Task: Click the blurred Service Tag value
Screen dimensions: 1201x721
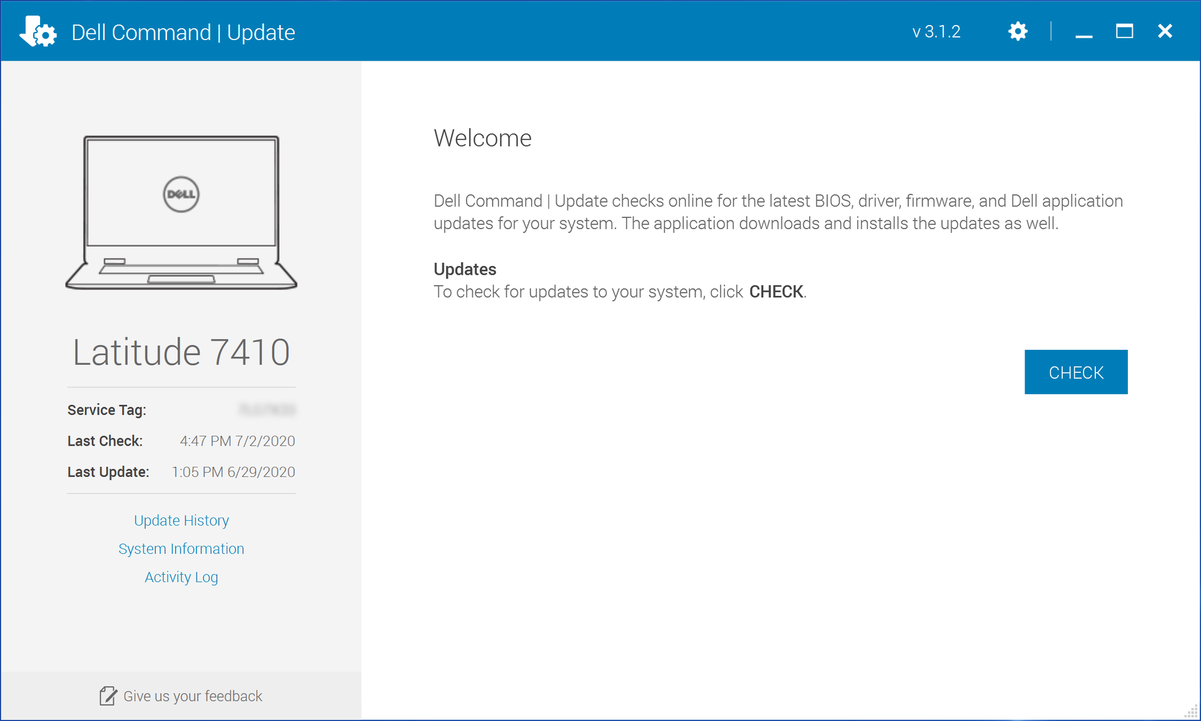Action: [x=267, y=410]
